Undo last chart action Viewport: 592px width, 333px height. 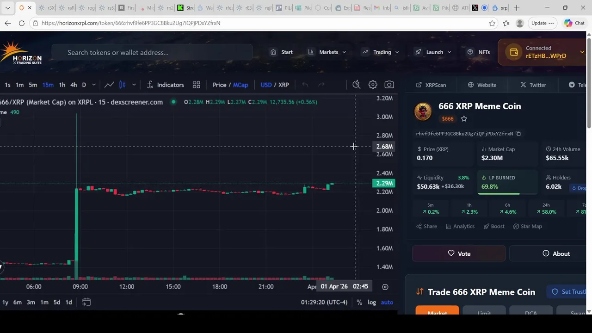tap(305, 85)
